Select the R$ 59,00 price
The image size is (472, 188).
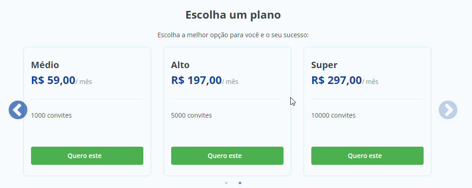tap(53, 81)
